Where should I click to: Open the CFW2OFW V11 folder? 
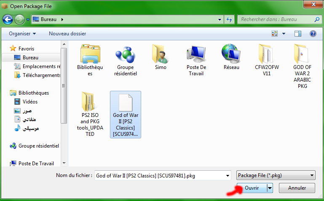coord(267,53)
